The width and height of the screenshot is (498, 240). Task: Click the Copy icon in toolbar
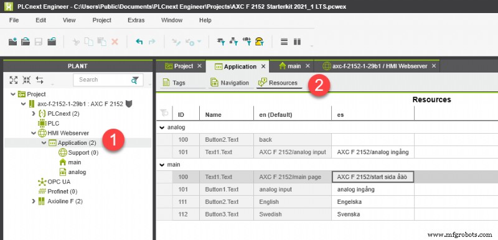tap(88, 42)
